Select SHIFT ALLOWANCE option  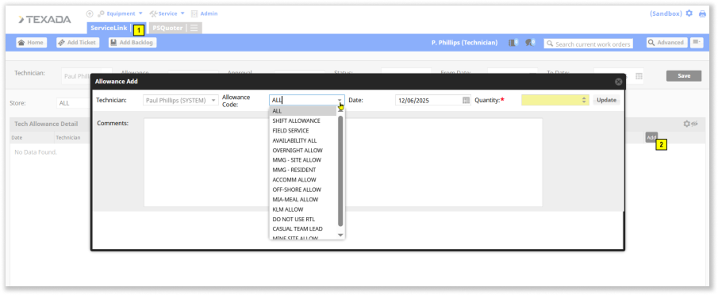(303, 121)
